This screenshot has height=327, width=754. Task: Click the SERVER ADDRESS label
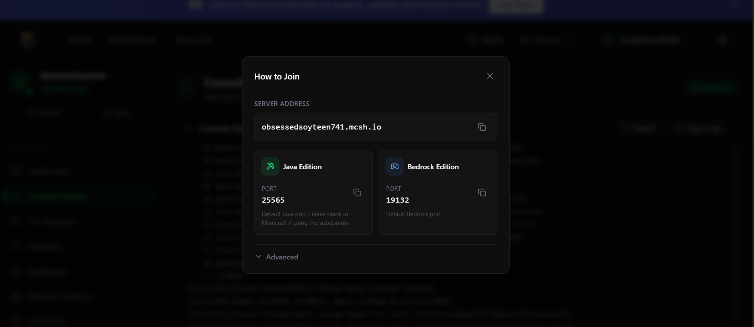tap(282, 104)
